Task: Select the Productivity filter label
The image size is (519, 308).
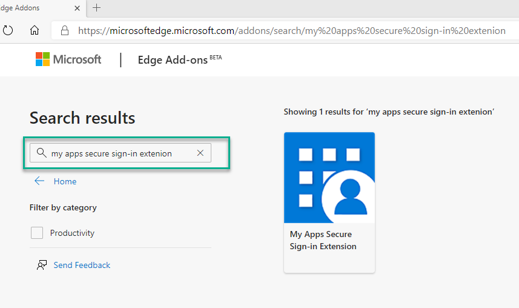Action: [72, 233]
